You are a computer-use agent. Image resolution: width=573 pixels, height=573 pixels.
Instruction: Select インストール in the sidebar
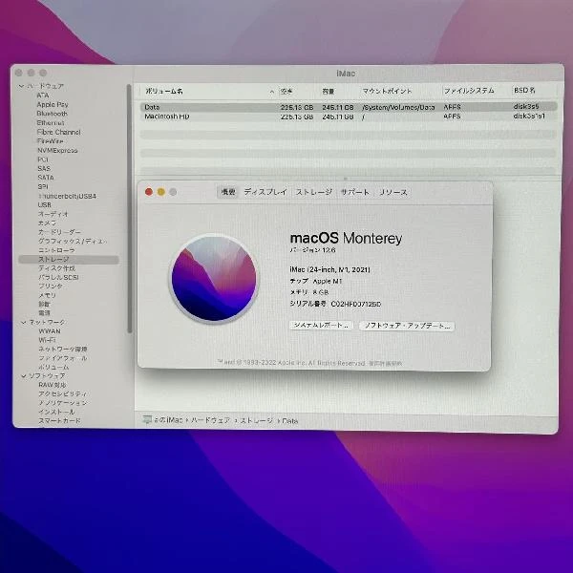[x=56, y=412]
